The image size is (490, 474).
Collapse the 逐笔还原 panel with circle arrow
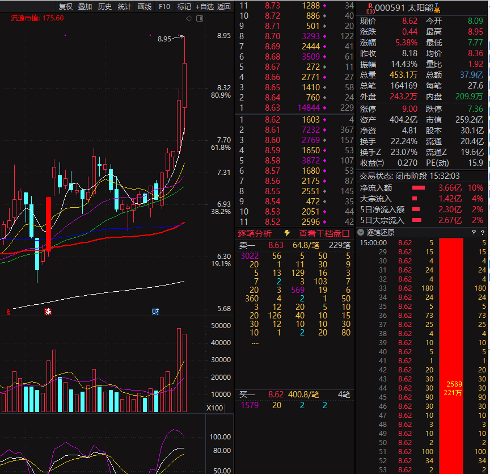click(x=361, y=232)
